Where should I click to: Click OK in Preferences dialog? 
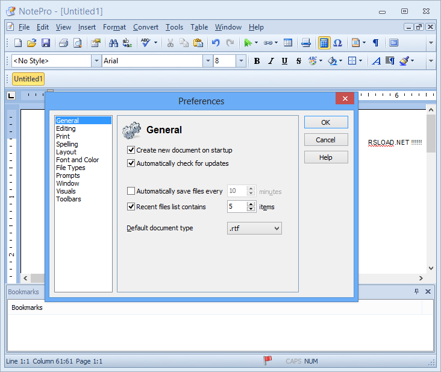pos(326,122)
